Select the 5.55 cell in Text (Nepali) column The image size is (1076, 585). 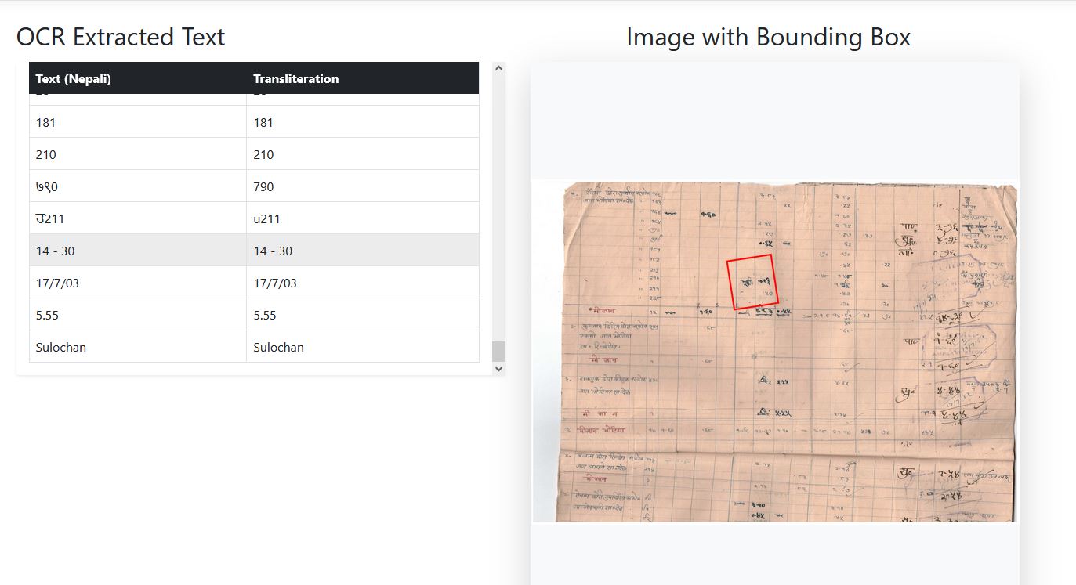click(138, 315)
